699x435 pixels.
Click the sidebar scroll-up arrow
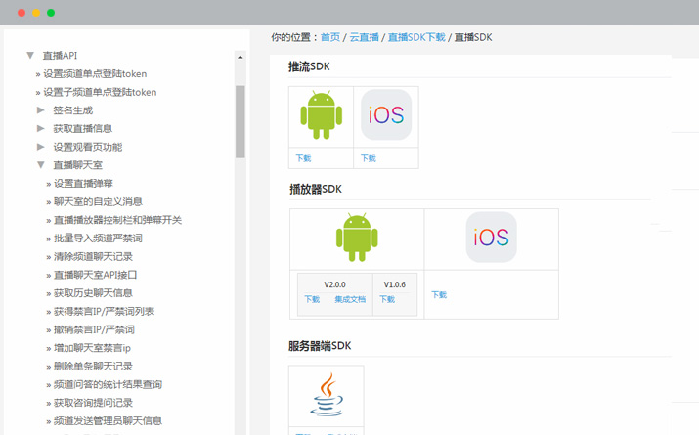(240, 57)
